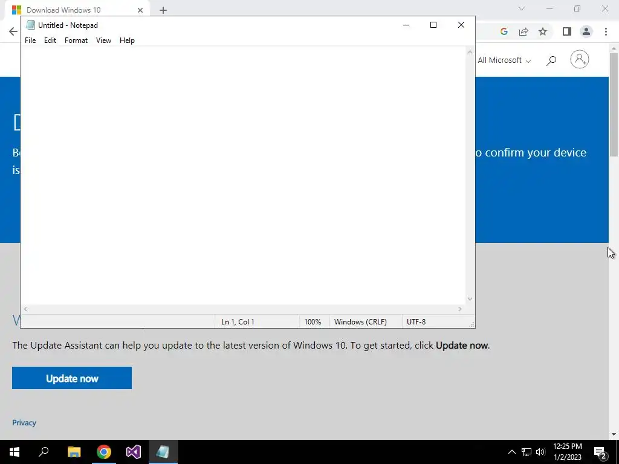Viewport: 619px width, 464px height.
Task: Open the File menu in Notepad
Action: (30, 40)
